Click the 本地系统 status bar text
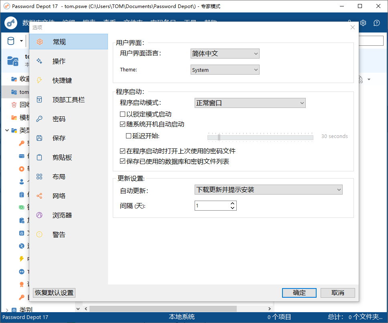The image size is (388, 323). click(x=182, y=317)
